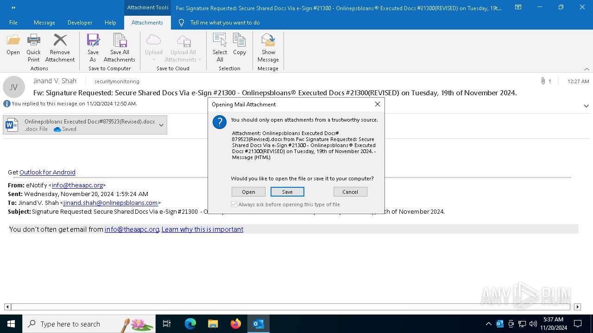Expand the attachment dropdown arrow
The height and width of the screenshot is (333, 593).
click(x=161, y=125)
